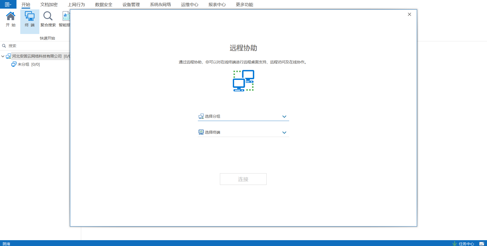
Task: Switch to the 文档加密 tab
Action: click(49, 5)
